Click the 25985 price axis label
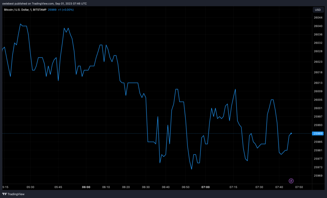Image resolution: width=327 pixels, height=198 pixels. click(318, 142)
